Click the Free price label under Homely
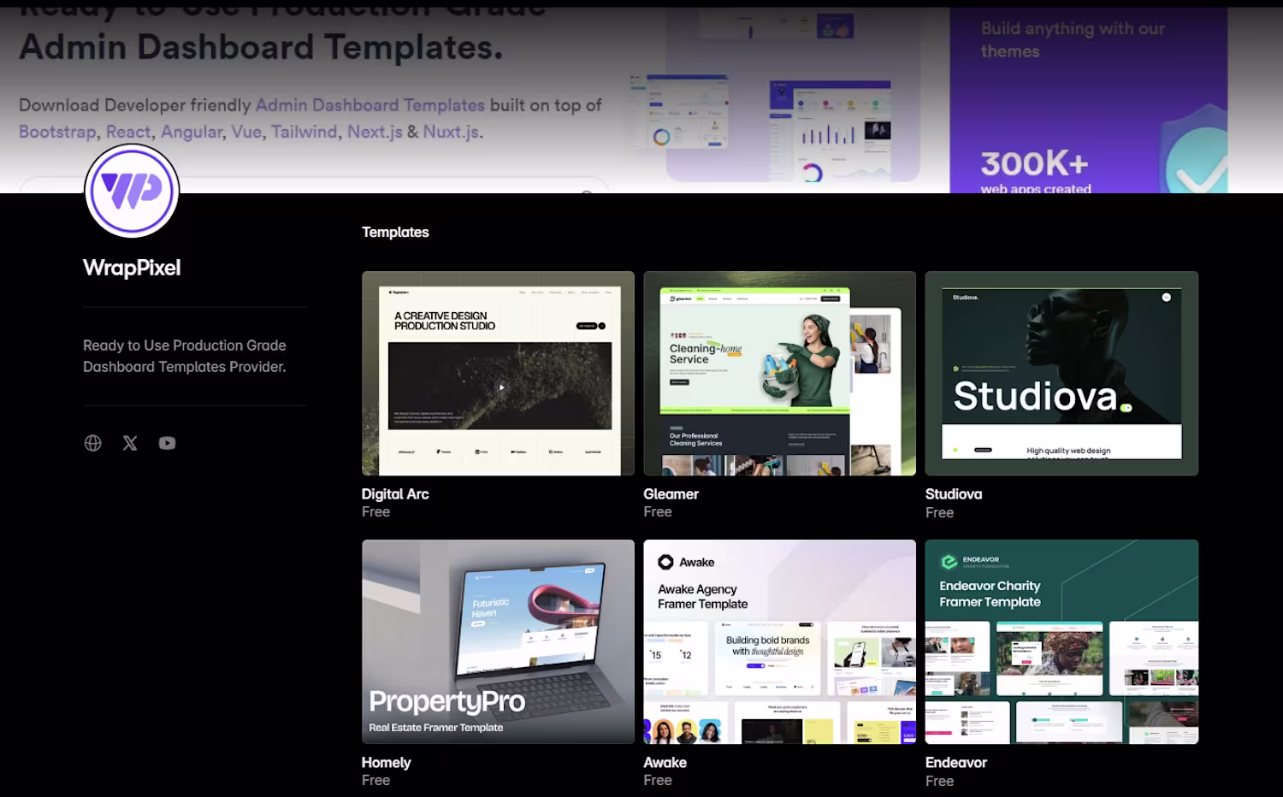Screen dimensions: 1283x797 coord(375,781)
